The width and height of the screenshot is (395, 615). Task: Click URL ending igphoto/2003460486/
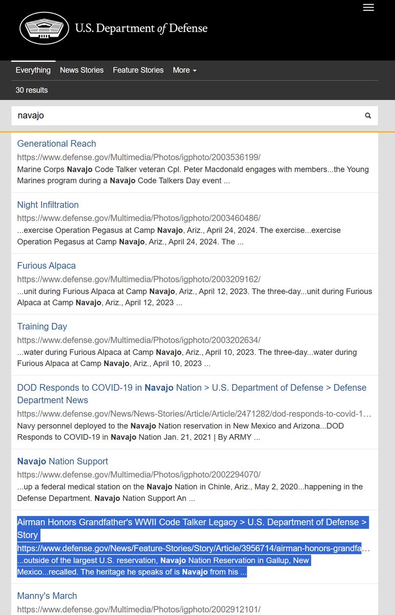(x=139, y=218)
